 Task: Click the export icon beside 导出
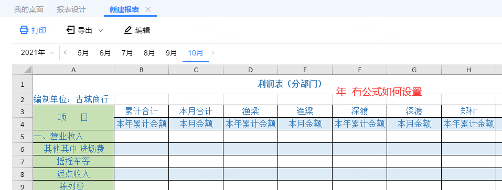[70, 30]
